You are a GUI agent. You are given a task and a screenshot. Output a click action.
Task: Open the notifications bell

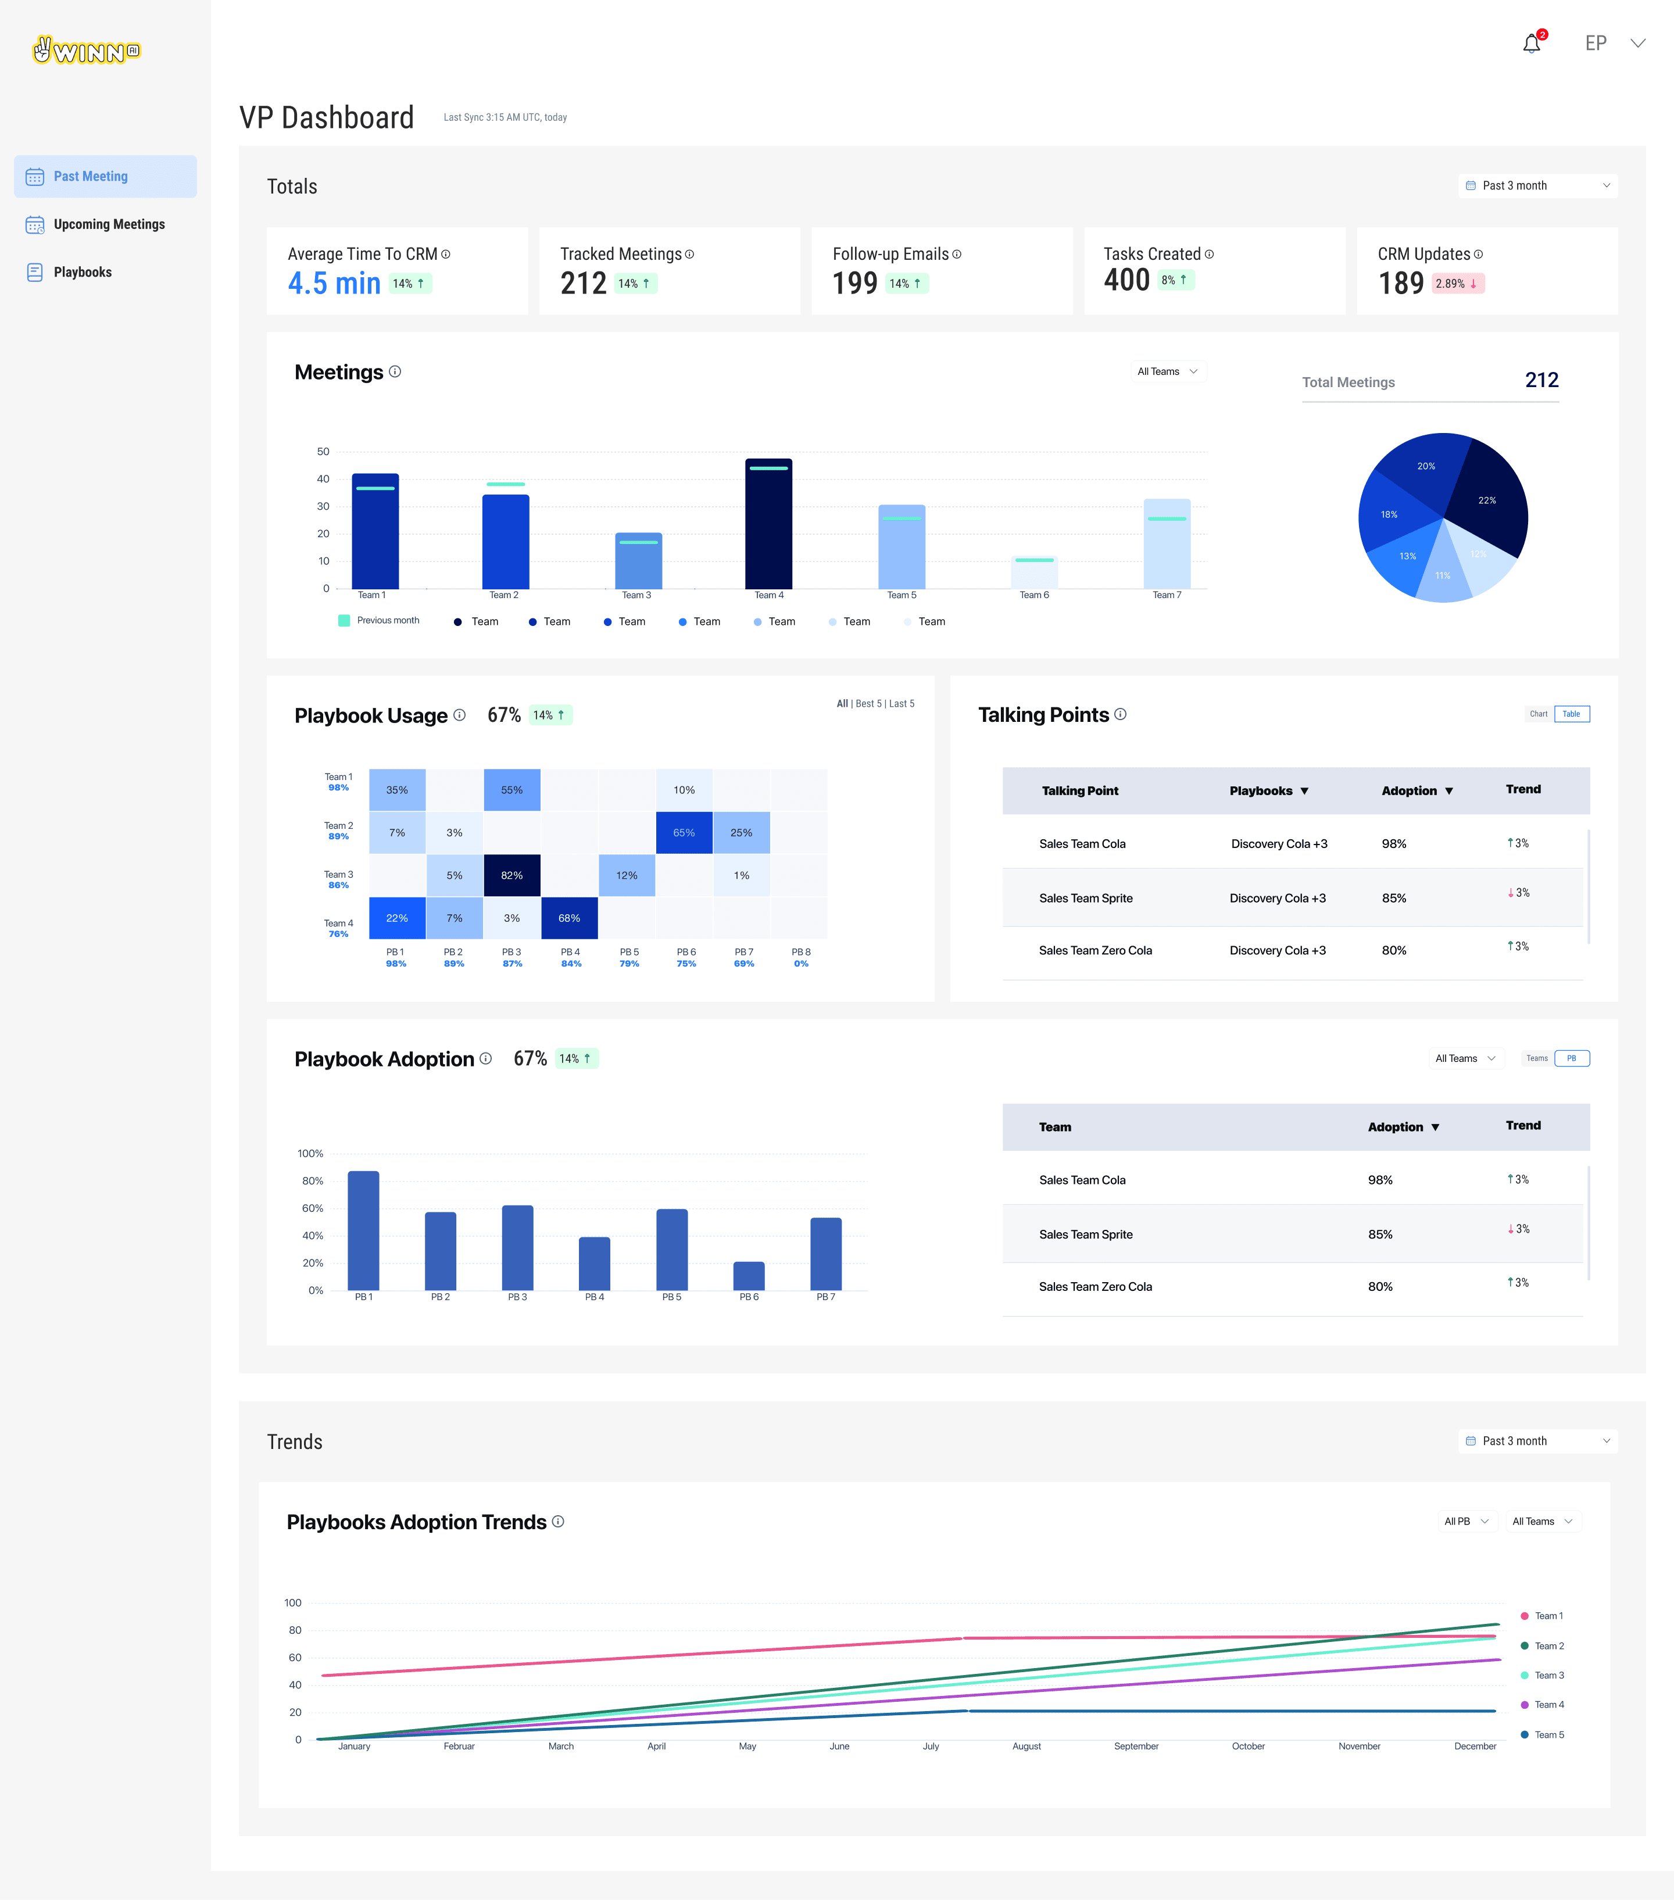tap(1531, 44)
